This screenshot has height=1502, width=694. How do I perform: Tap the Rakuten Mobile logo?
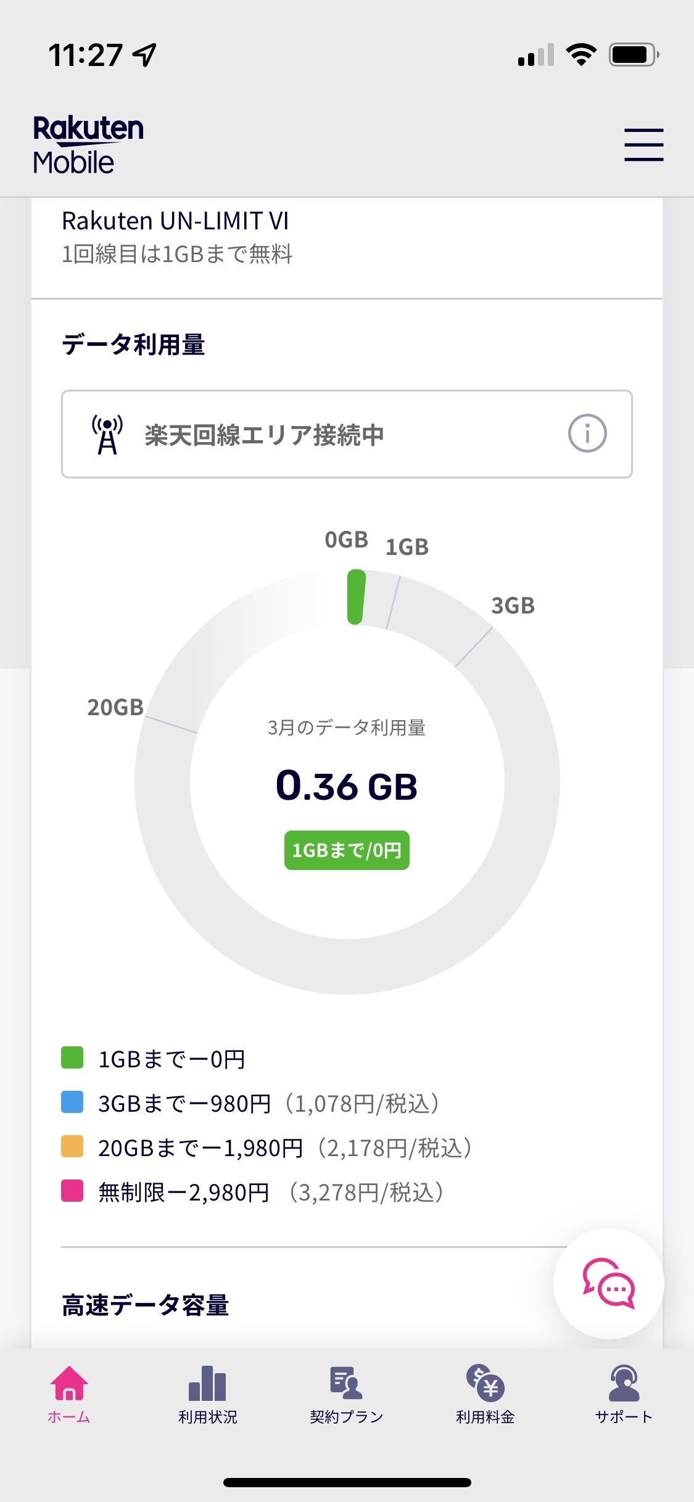(x=88, y=145)
